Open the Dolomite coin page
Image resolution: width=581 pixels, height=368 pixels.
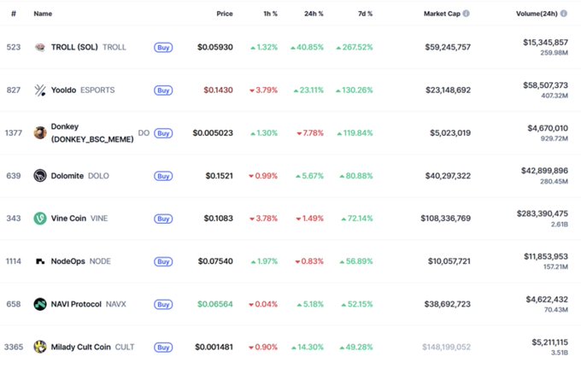[x=67, y=176]
